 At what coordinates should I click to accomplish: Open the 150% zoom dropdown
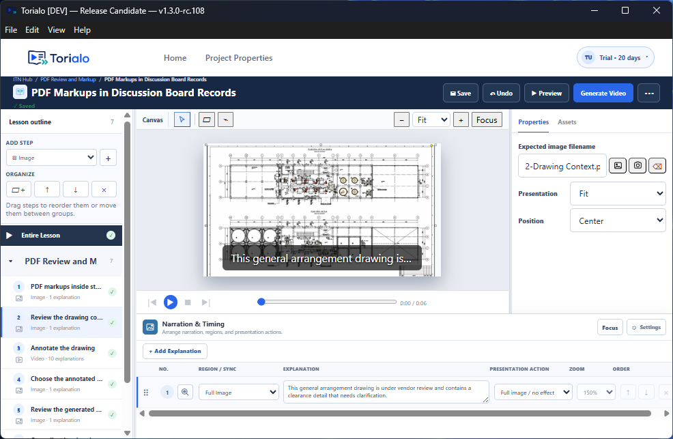596,392
